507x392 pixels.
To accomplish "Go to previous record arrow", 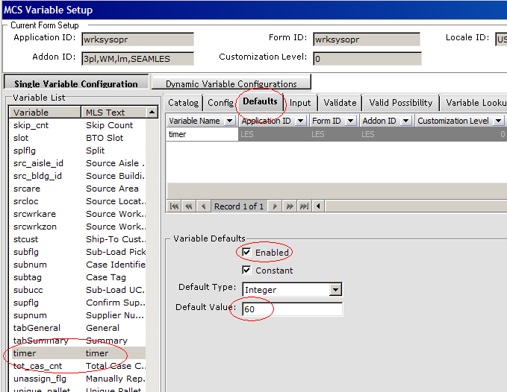I will pyautogui.click(x=203, y=206).
